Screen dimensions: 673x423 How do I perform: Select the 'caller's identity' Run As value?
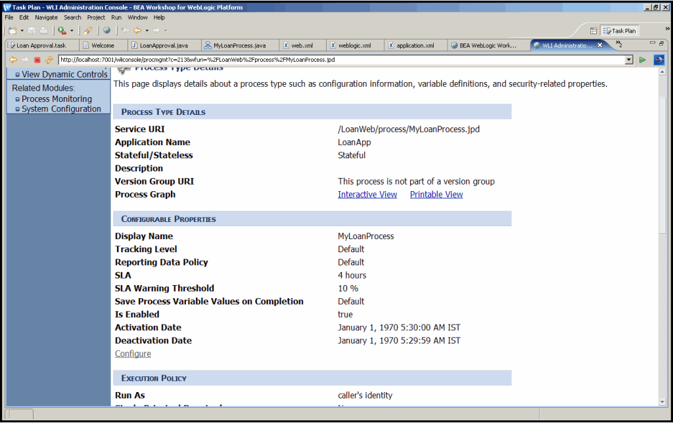365,395
